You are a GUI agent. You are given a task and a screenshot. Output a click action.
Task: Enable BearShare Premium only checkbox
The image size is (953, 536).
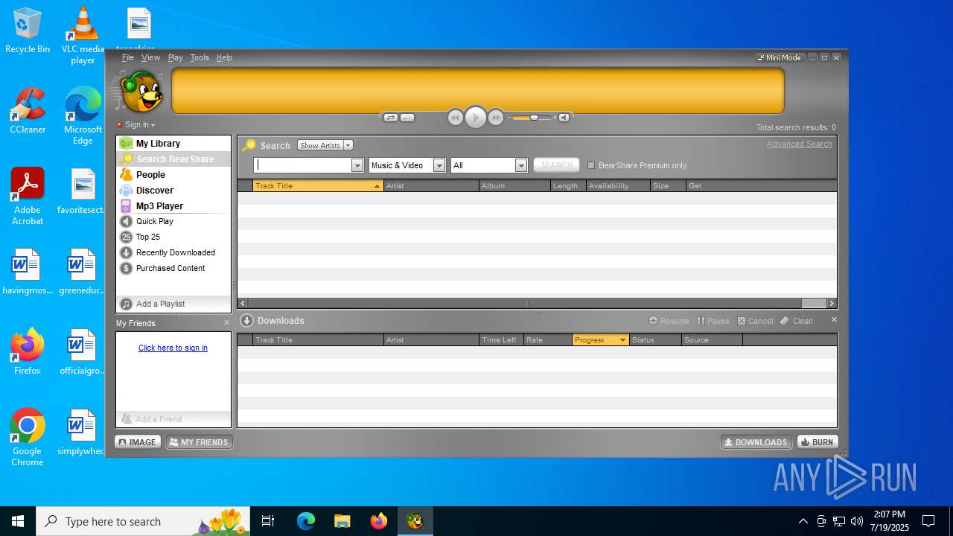591,165
